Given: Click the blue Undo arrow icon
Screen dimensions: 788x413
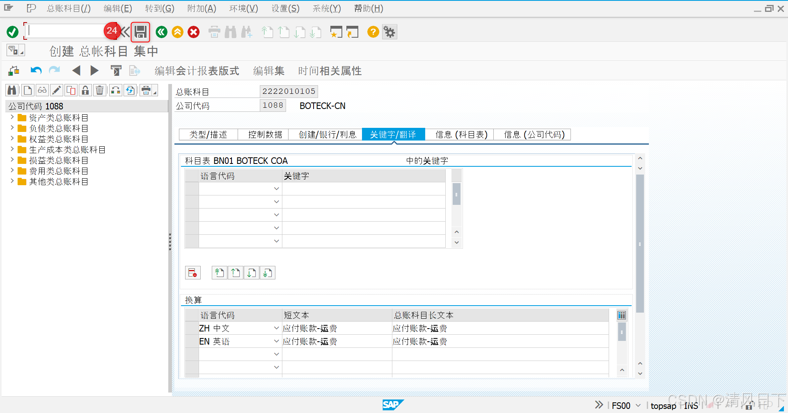Looking at the screenshot, I should point(36,70).
